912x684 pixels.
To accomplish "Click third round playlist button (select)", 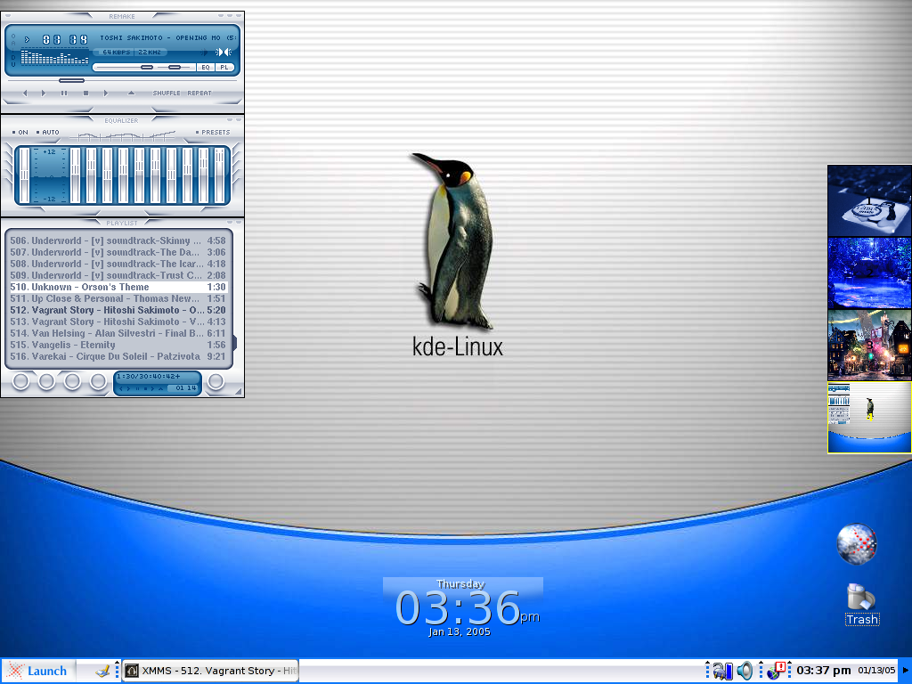I will click(72, 381).
